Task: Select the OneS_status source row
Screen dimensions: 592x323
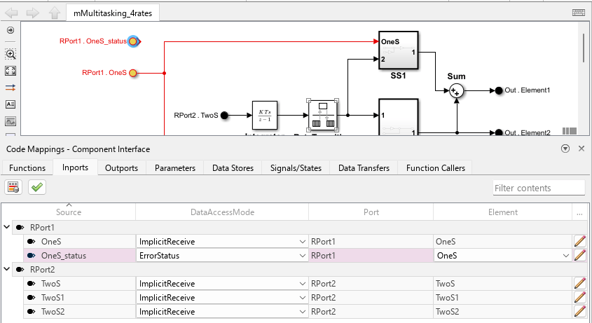Action: pyautogui.click(x=80, y=255)
